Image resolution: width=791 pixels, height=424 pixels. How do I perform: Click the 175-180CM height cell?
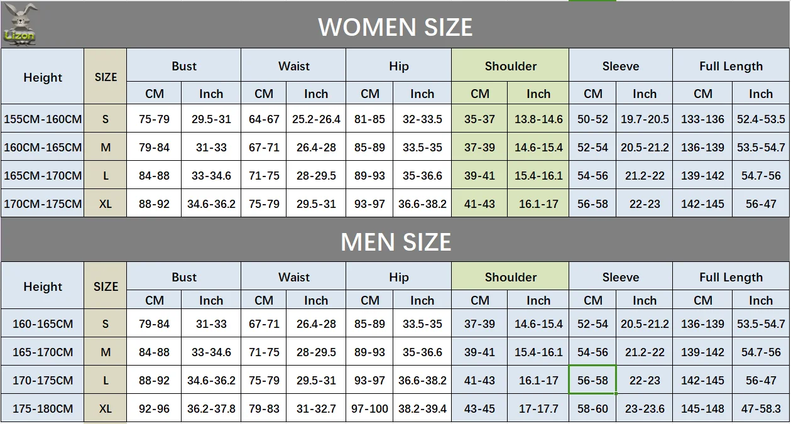click(x=43, y=408)
